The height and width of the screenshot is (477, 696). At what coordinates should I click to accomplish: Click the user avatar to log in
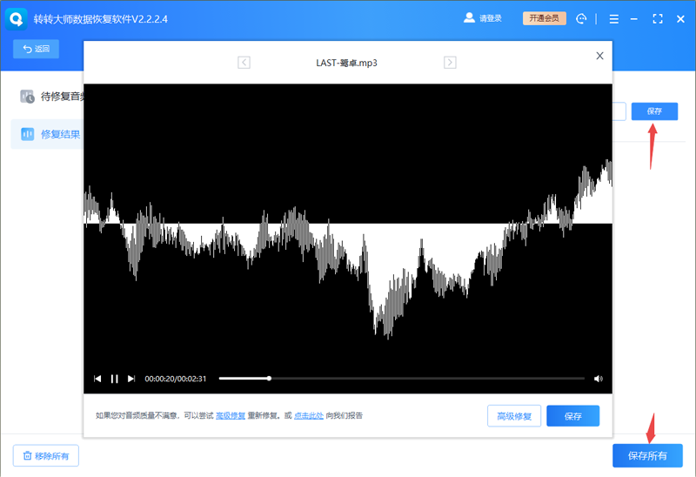pos(469,18)
